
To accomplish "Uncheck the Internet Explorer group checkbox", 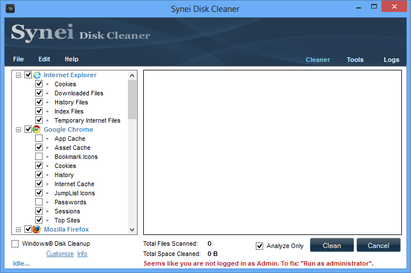I will (28, 75).
